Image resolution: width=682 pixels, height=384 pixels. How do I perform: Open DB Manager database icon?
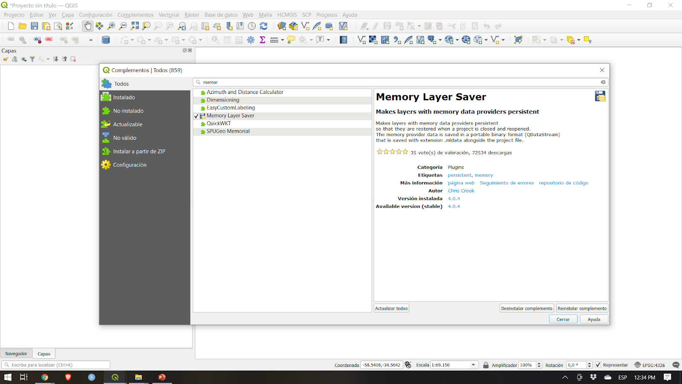pos(106,40)
